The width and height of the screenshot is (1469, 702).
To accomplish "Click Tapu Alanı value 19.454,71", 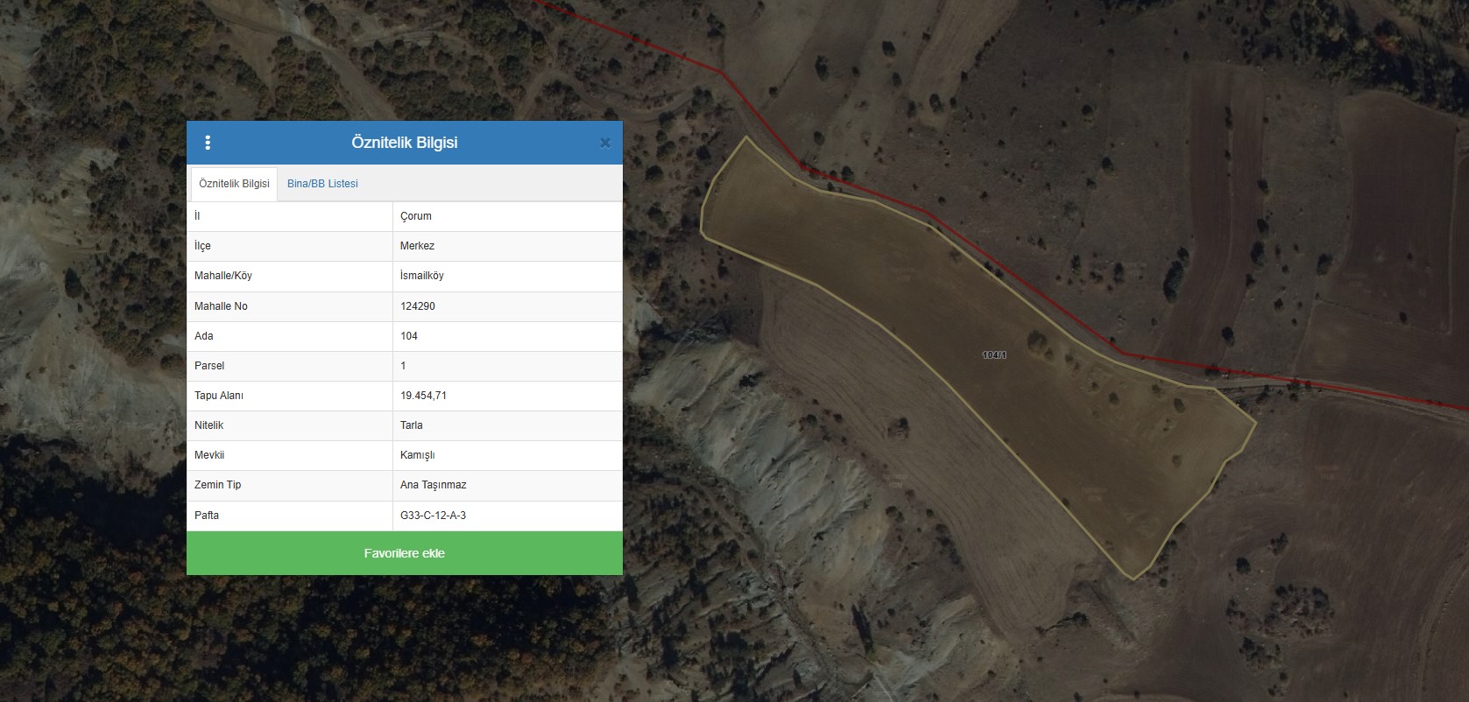I will [x=424, y=396].
